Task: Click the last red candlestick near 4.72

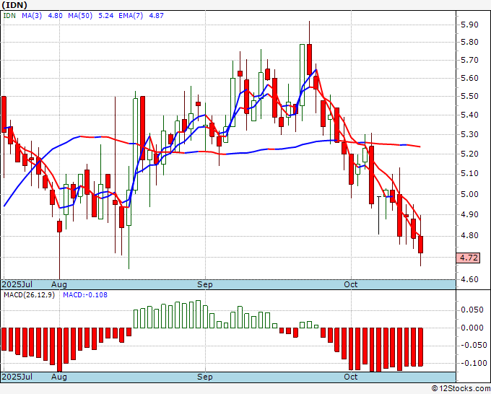Action: click(420, 245)
